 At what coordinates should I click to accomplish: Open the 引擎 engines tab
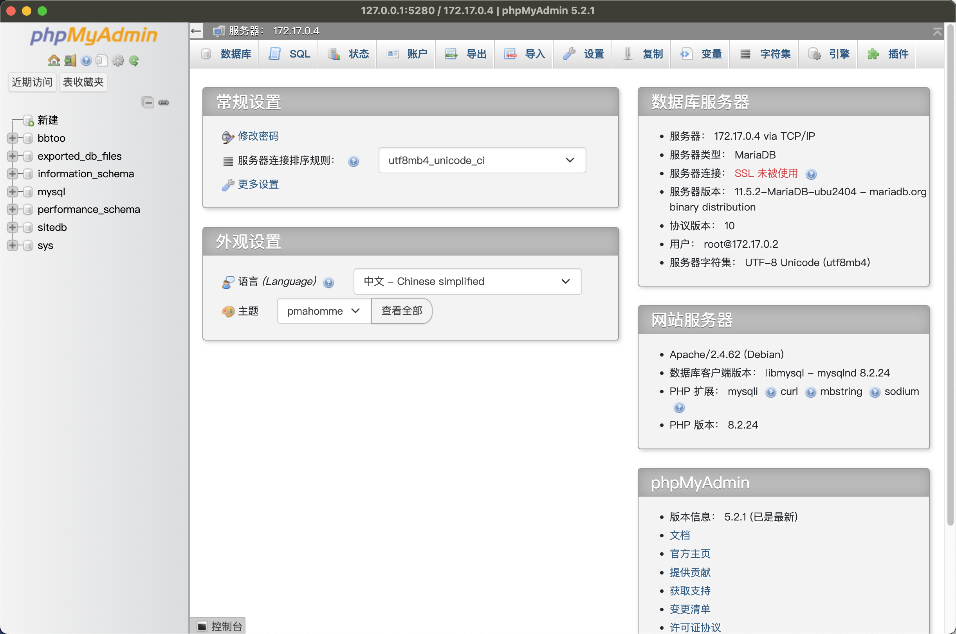(829, 54)
